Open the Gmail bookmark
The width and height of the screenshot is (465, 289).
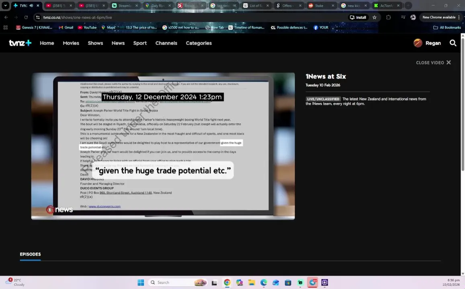pyautogui.click(x=66, y=27)
